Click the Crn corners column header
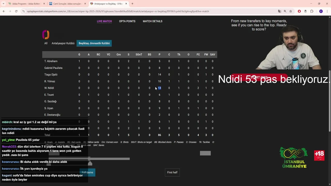Screen dimensions: 331x186 pos(119,55)
